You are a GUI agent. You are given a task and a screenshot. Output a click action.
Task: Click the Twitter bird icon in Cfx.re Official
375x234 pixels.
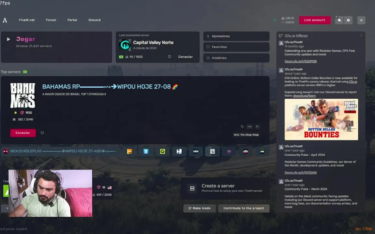point(281,36)
